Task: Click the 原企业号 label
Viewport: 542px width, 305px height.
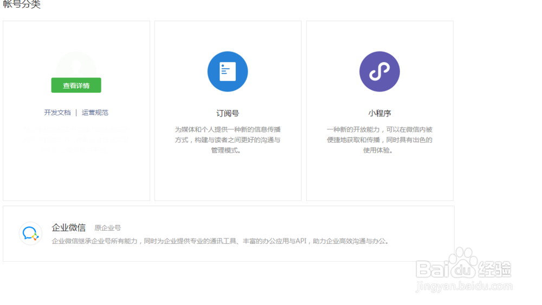Action: click(107, 228)
